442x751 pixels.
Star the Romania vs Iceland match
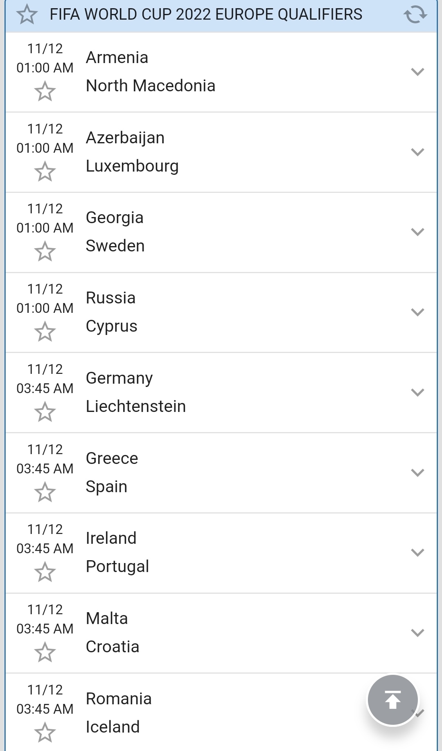pos(45,732)
